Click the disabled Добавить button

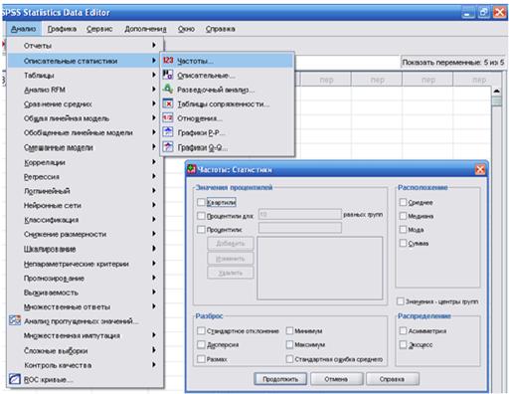click(231, 244)
